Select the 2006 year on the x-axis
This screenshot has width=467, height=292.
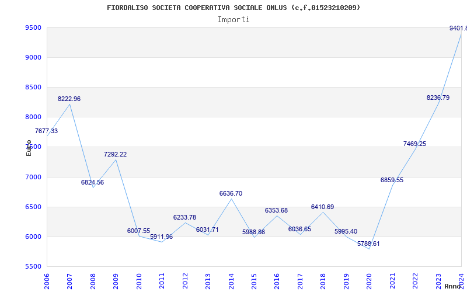[x=47, y=280]
